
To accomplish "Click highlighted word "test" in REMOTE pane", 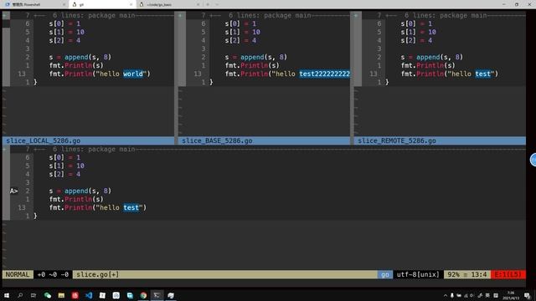I will (x=482, y=74).
